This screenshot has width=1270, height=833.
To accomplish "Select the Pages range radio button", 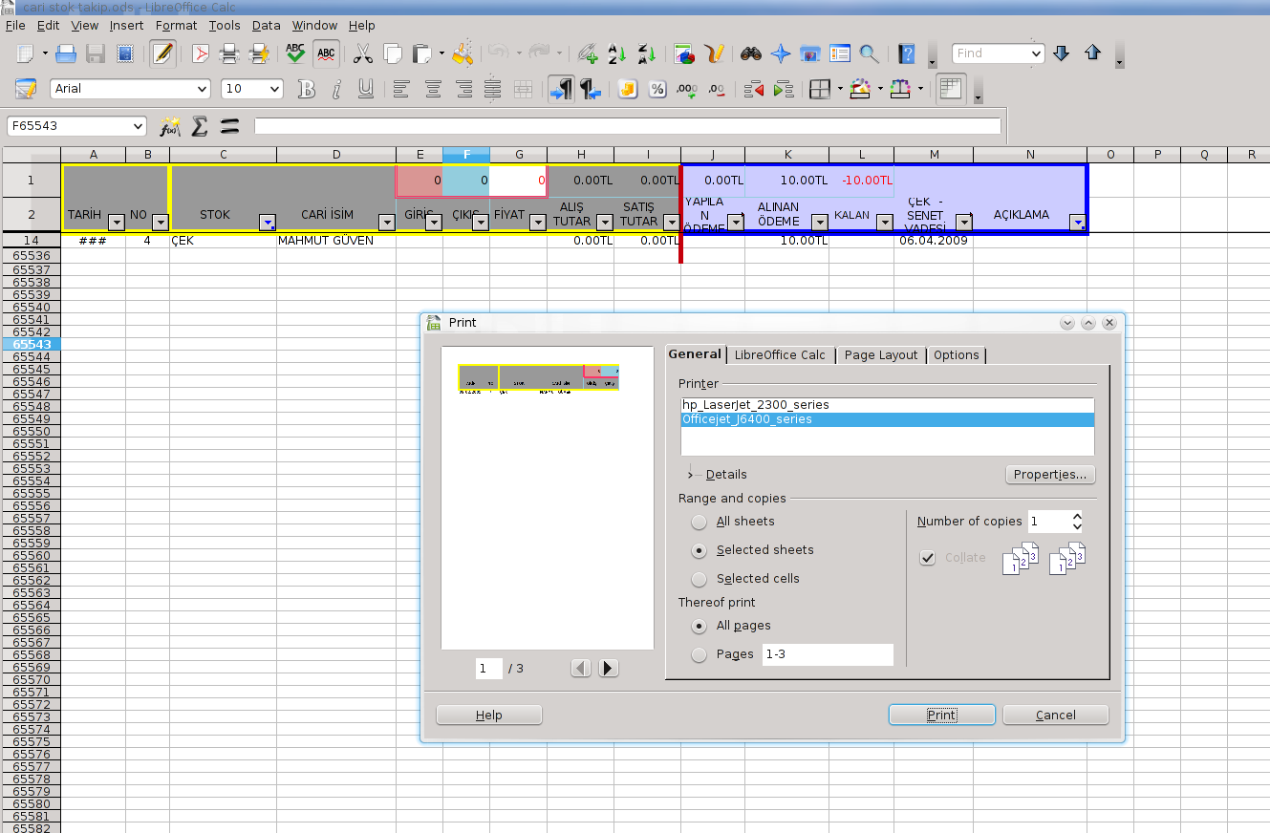I will click(700, 654).
